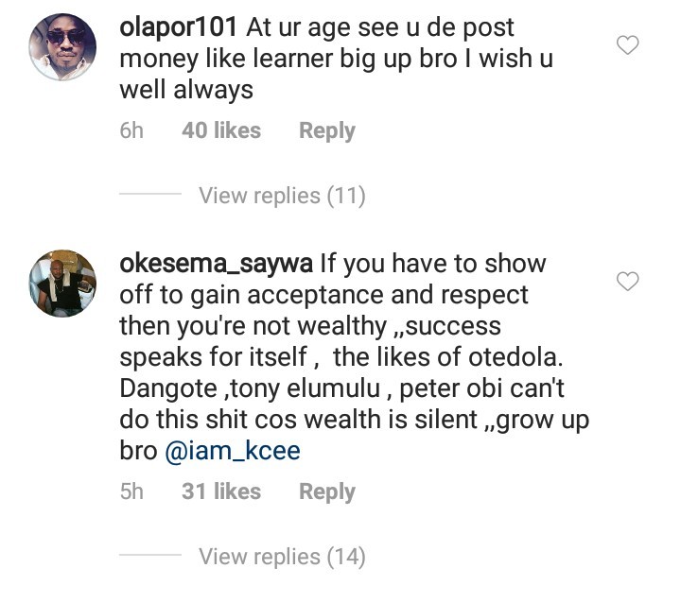Click the okesema_saywa username
Screen dimensions: 681x603
[218, 263]
